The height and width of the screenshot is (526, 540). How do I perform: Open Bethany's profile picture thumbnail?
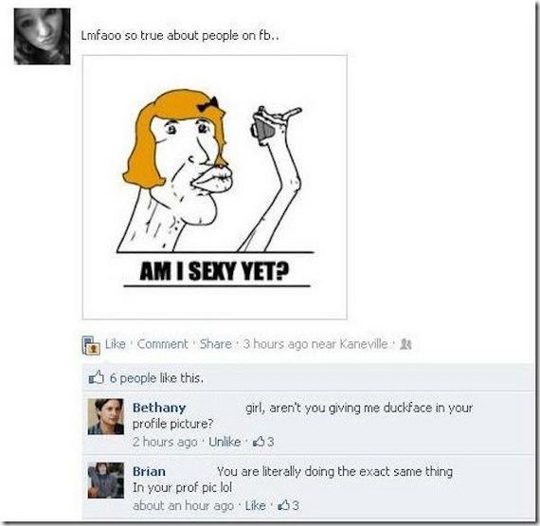click(x=106, y=416)
